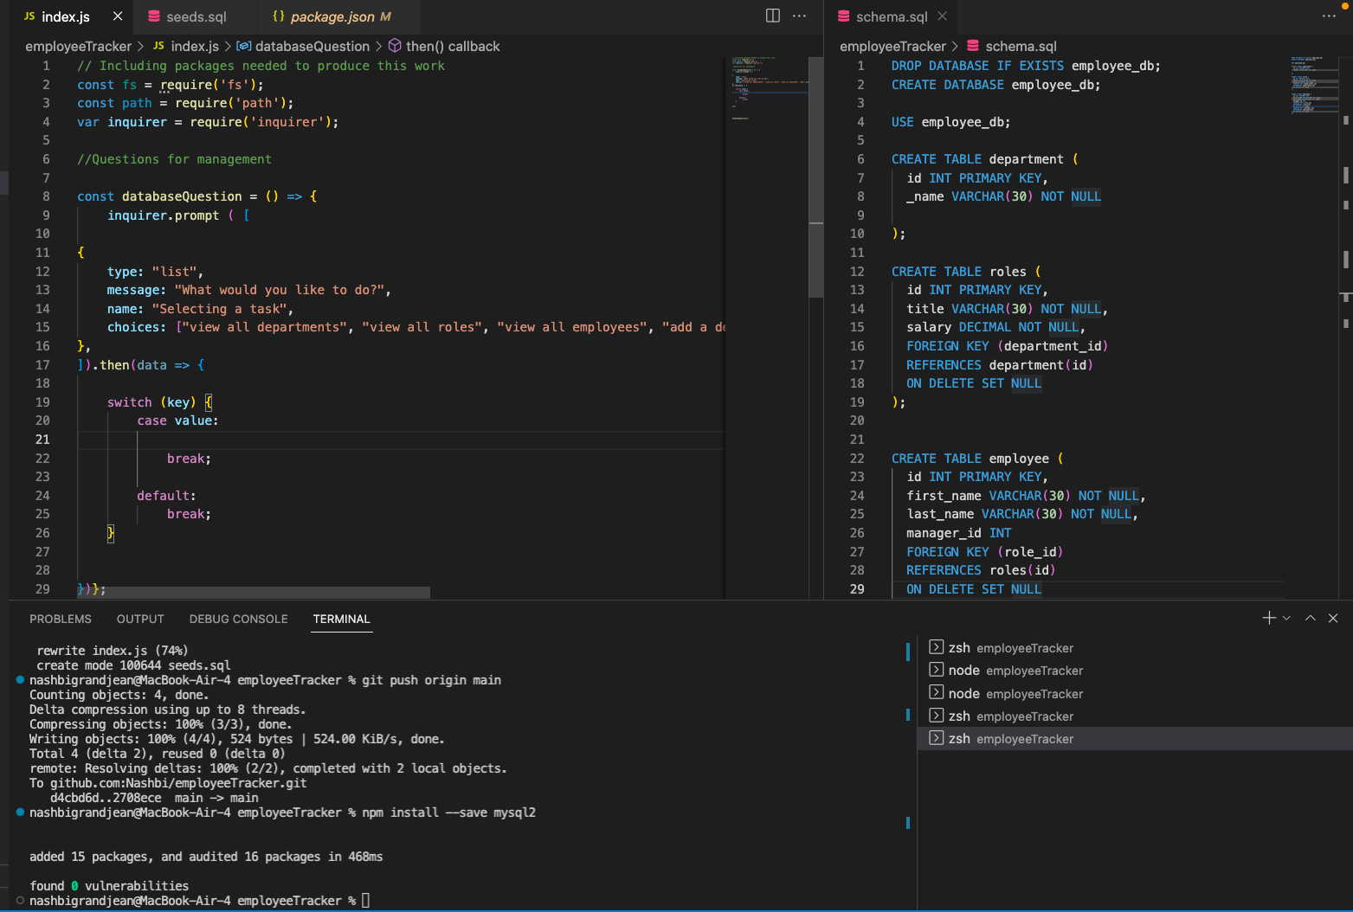
Task: Open the DEBUG CONSOLE tab
Action: [238, 619]
